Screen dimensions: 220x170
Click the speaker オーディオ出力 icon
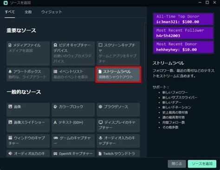tap(10, 153)
